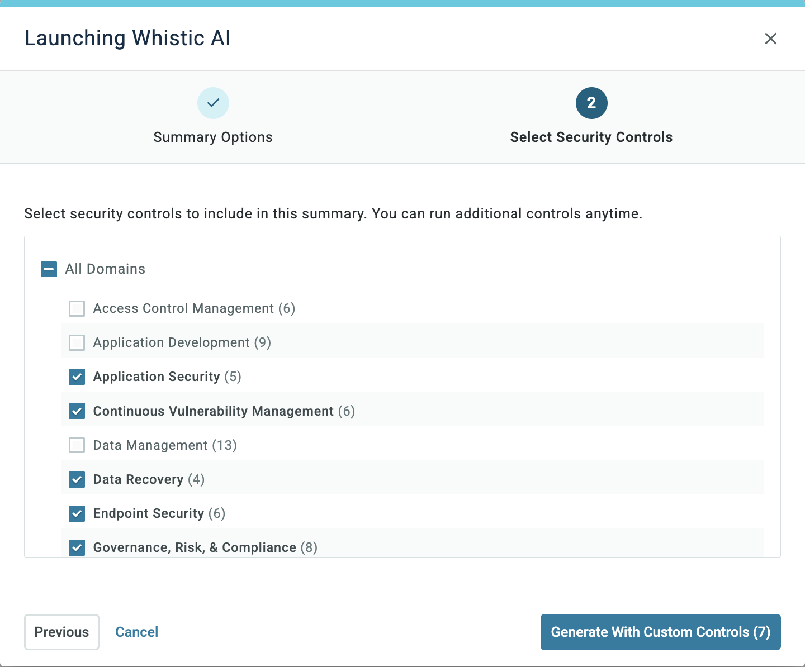Click the All Domains label
The width and height of the screenshot is (805, 667).
105,269
